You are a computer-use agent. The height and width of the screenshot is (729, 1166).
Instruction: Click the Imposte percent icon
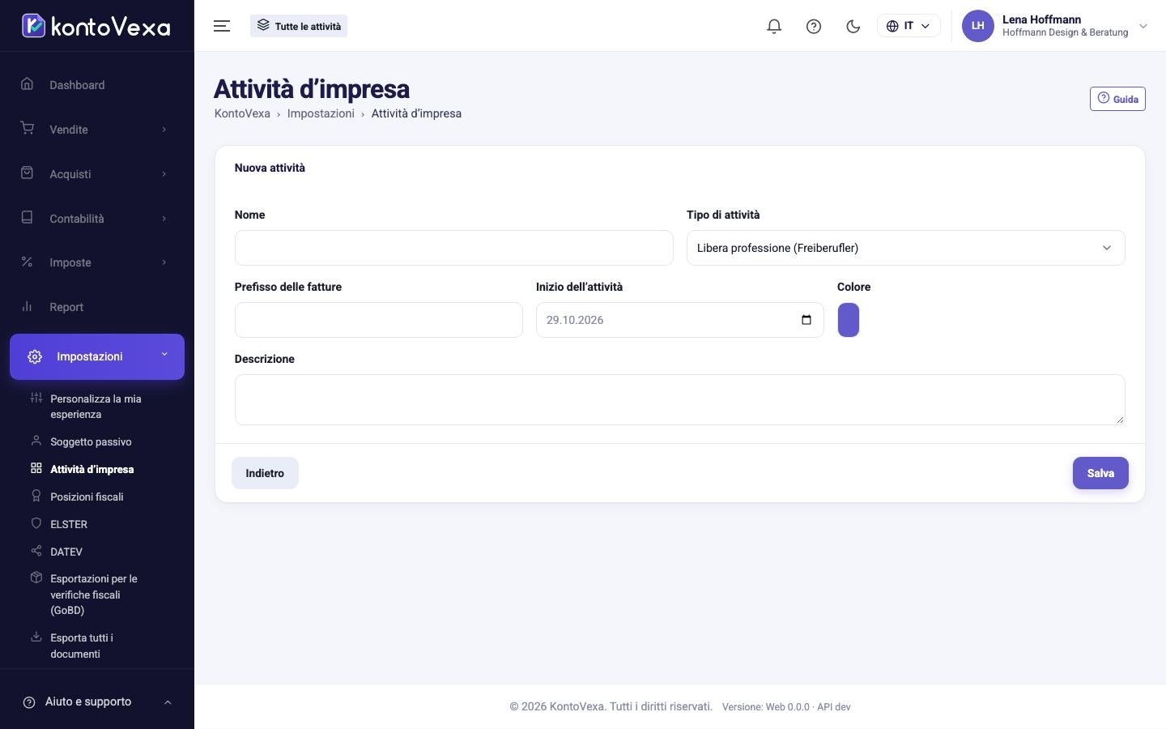[x=27, y=262]
